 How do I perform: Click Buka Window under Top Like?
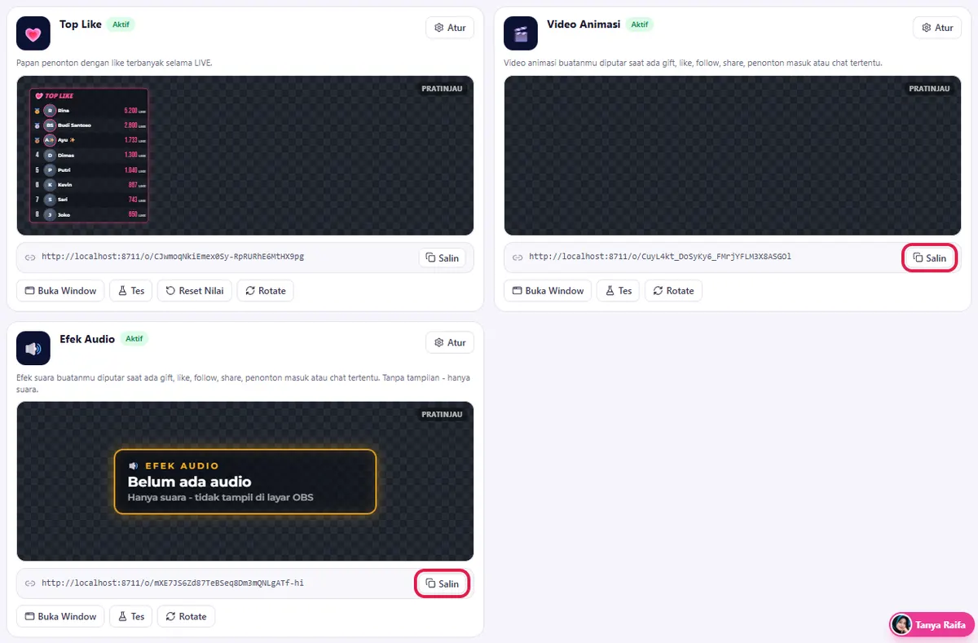60,291
